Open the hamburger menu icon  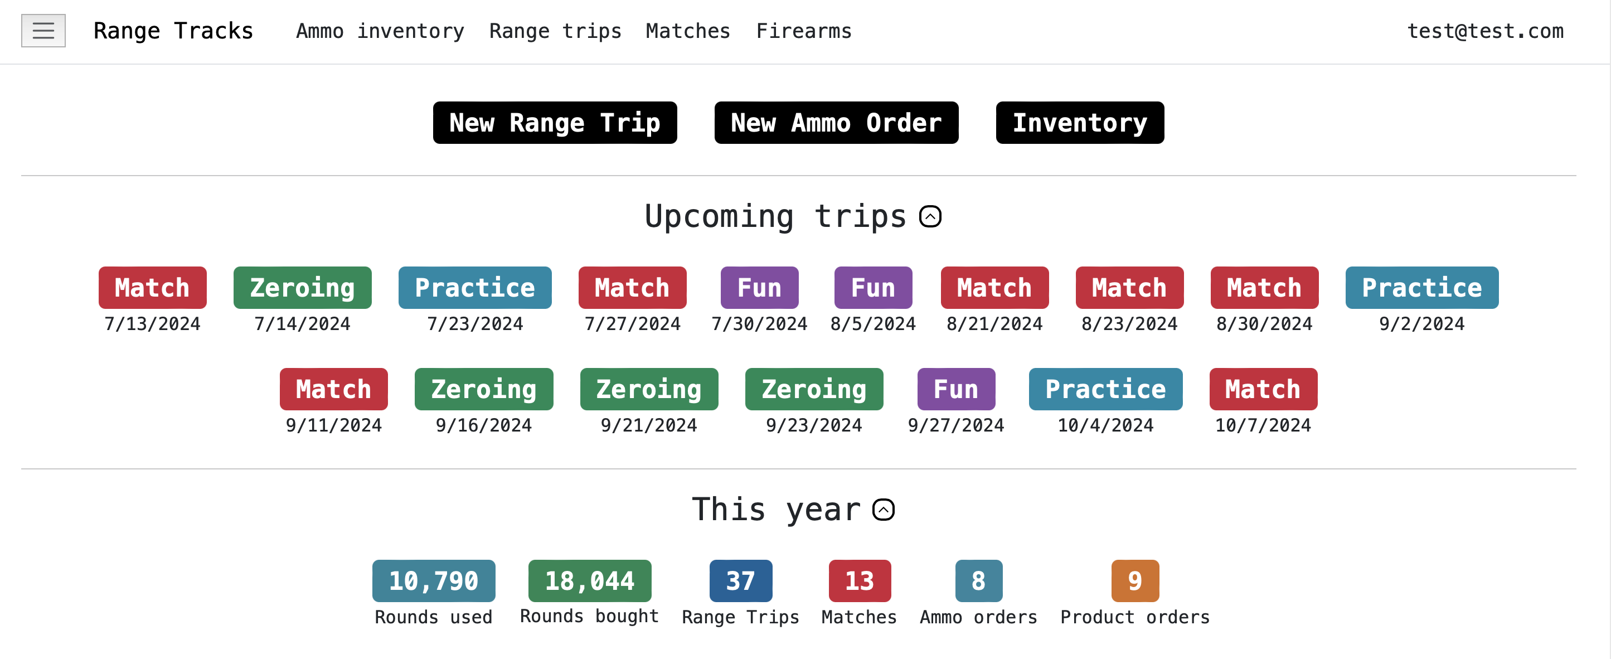click(x=43, y=31)
